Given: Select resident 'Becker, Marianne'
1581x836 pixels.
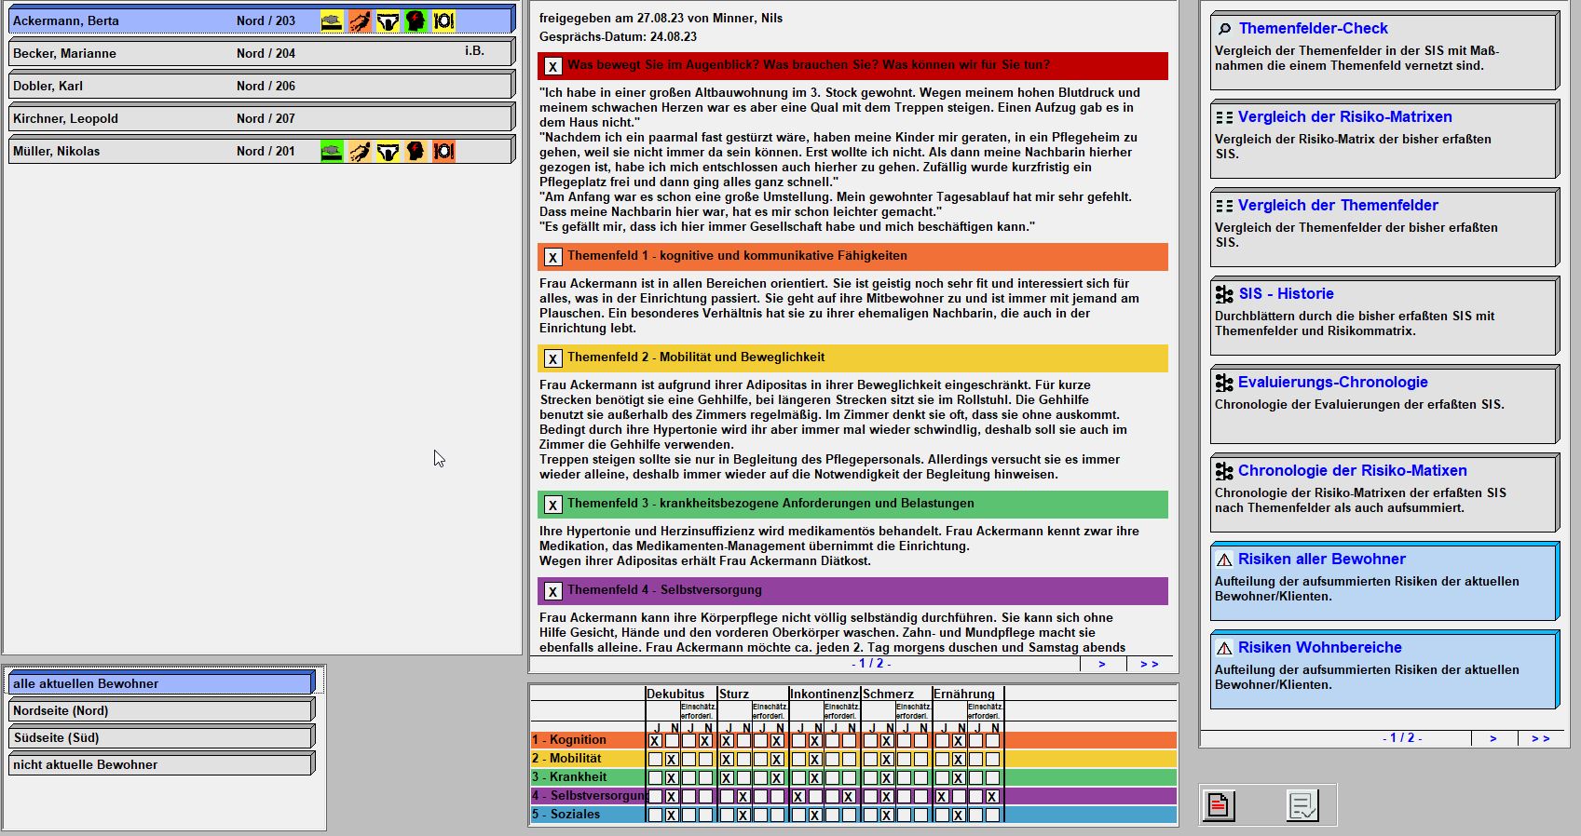Looking at the screenshot, I should (x=262, y=53).
